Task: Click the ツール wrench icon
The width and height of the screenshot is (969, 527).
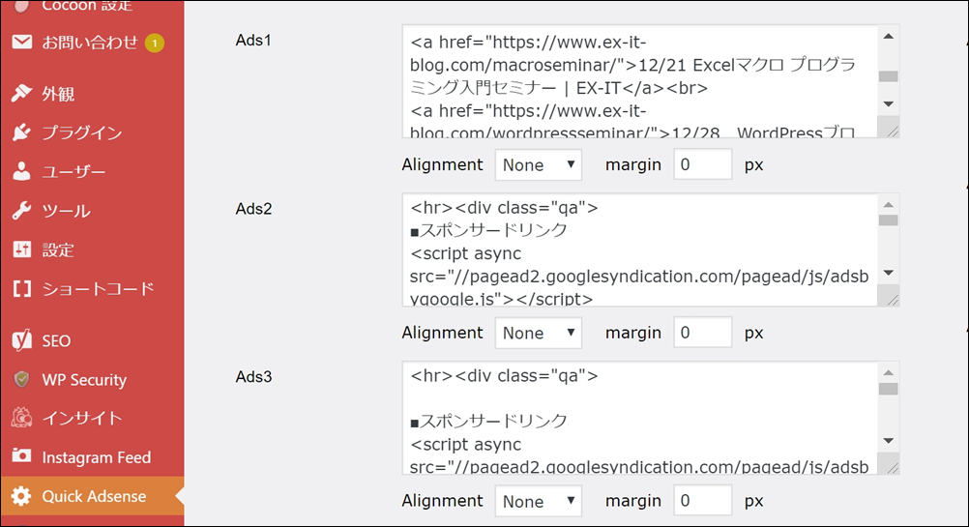Action: point(21,211)
